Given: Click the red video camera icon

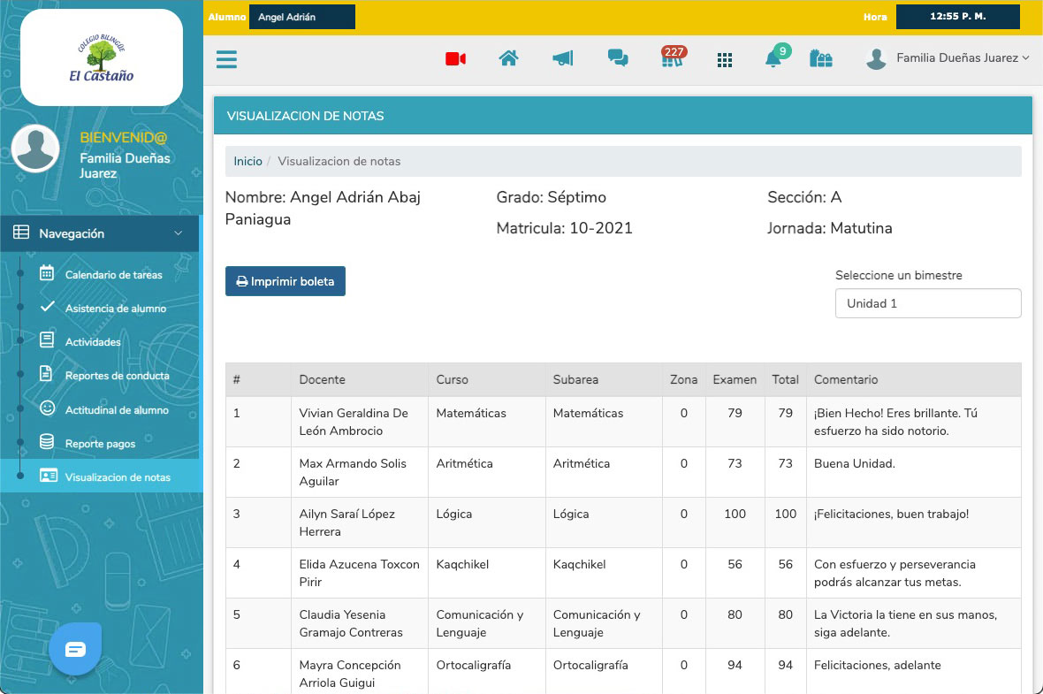Looking at the screenshot, I should click(455, 59).
